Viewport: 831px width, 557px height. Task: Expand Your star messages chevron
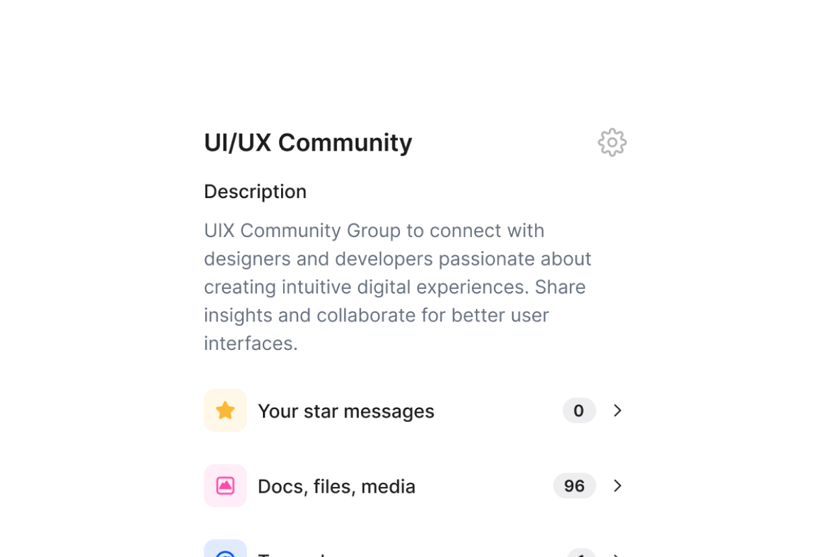[617, 410]
